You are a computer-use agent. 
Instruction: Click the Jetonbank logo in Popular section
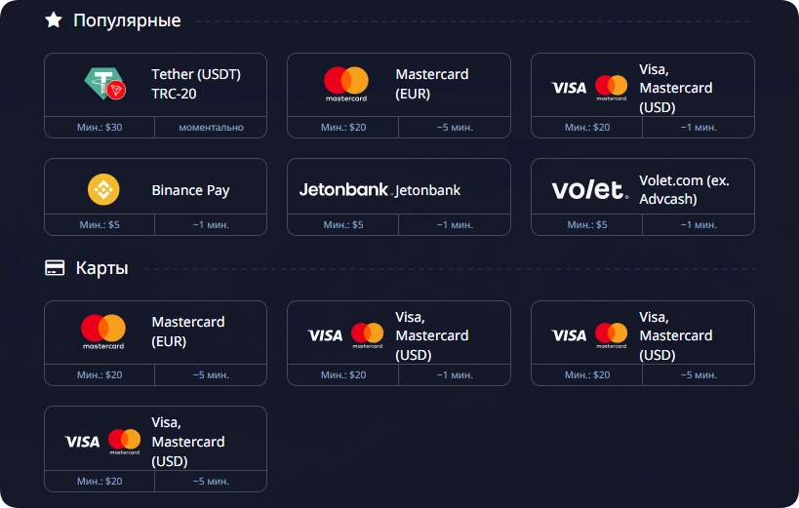point(344,190)
